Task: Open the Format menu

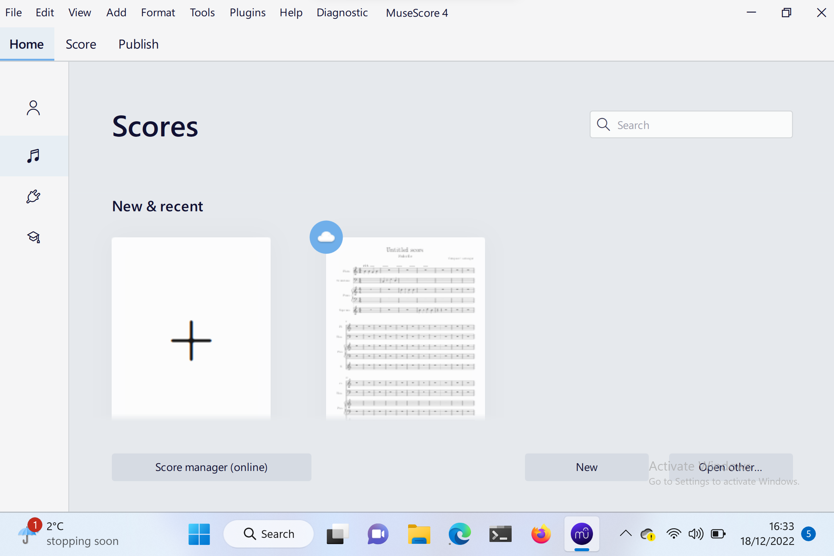Action: tap(158, 13)
